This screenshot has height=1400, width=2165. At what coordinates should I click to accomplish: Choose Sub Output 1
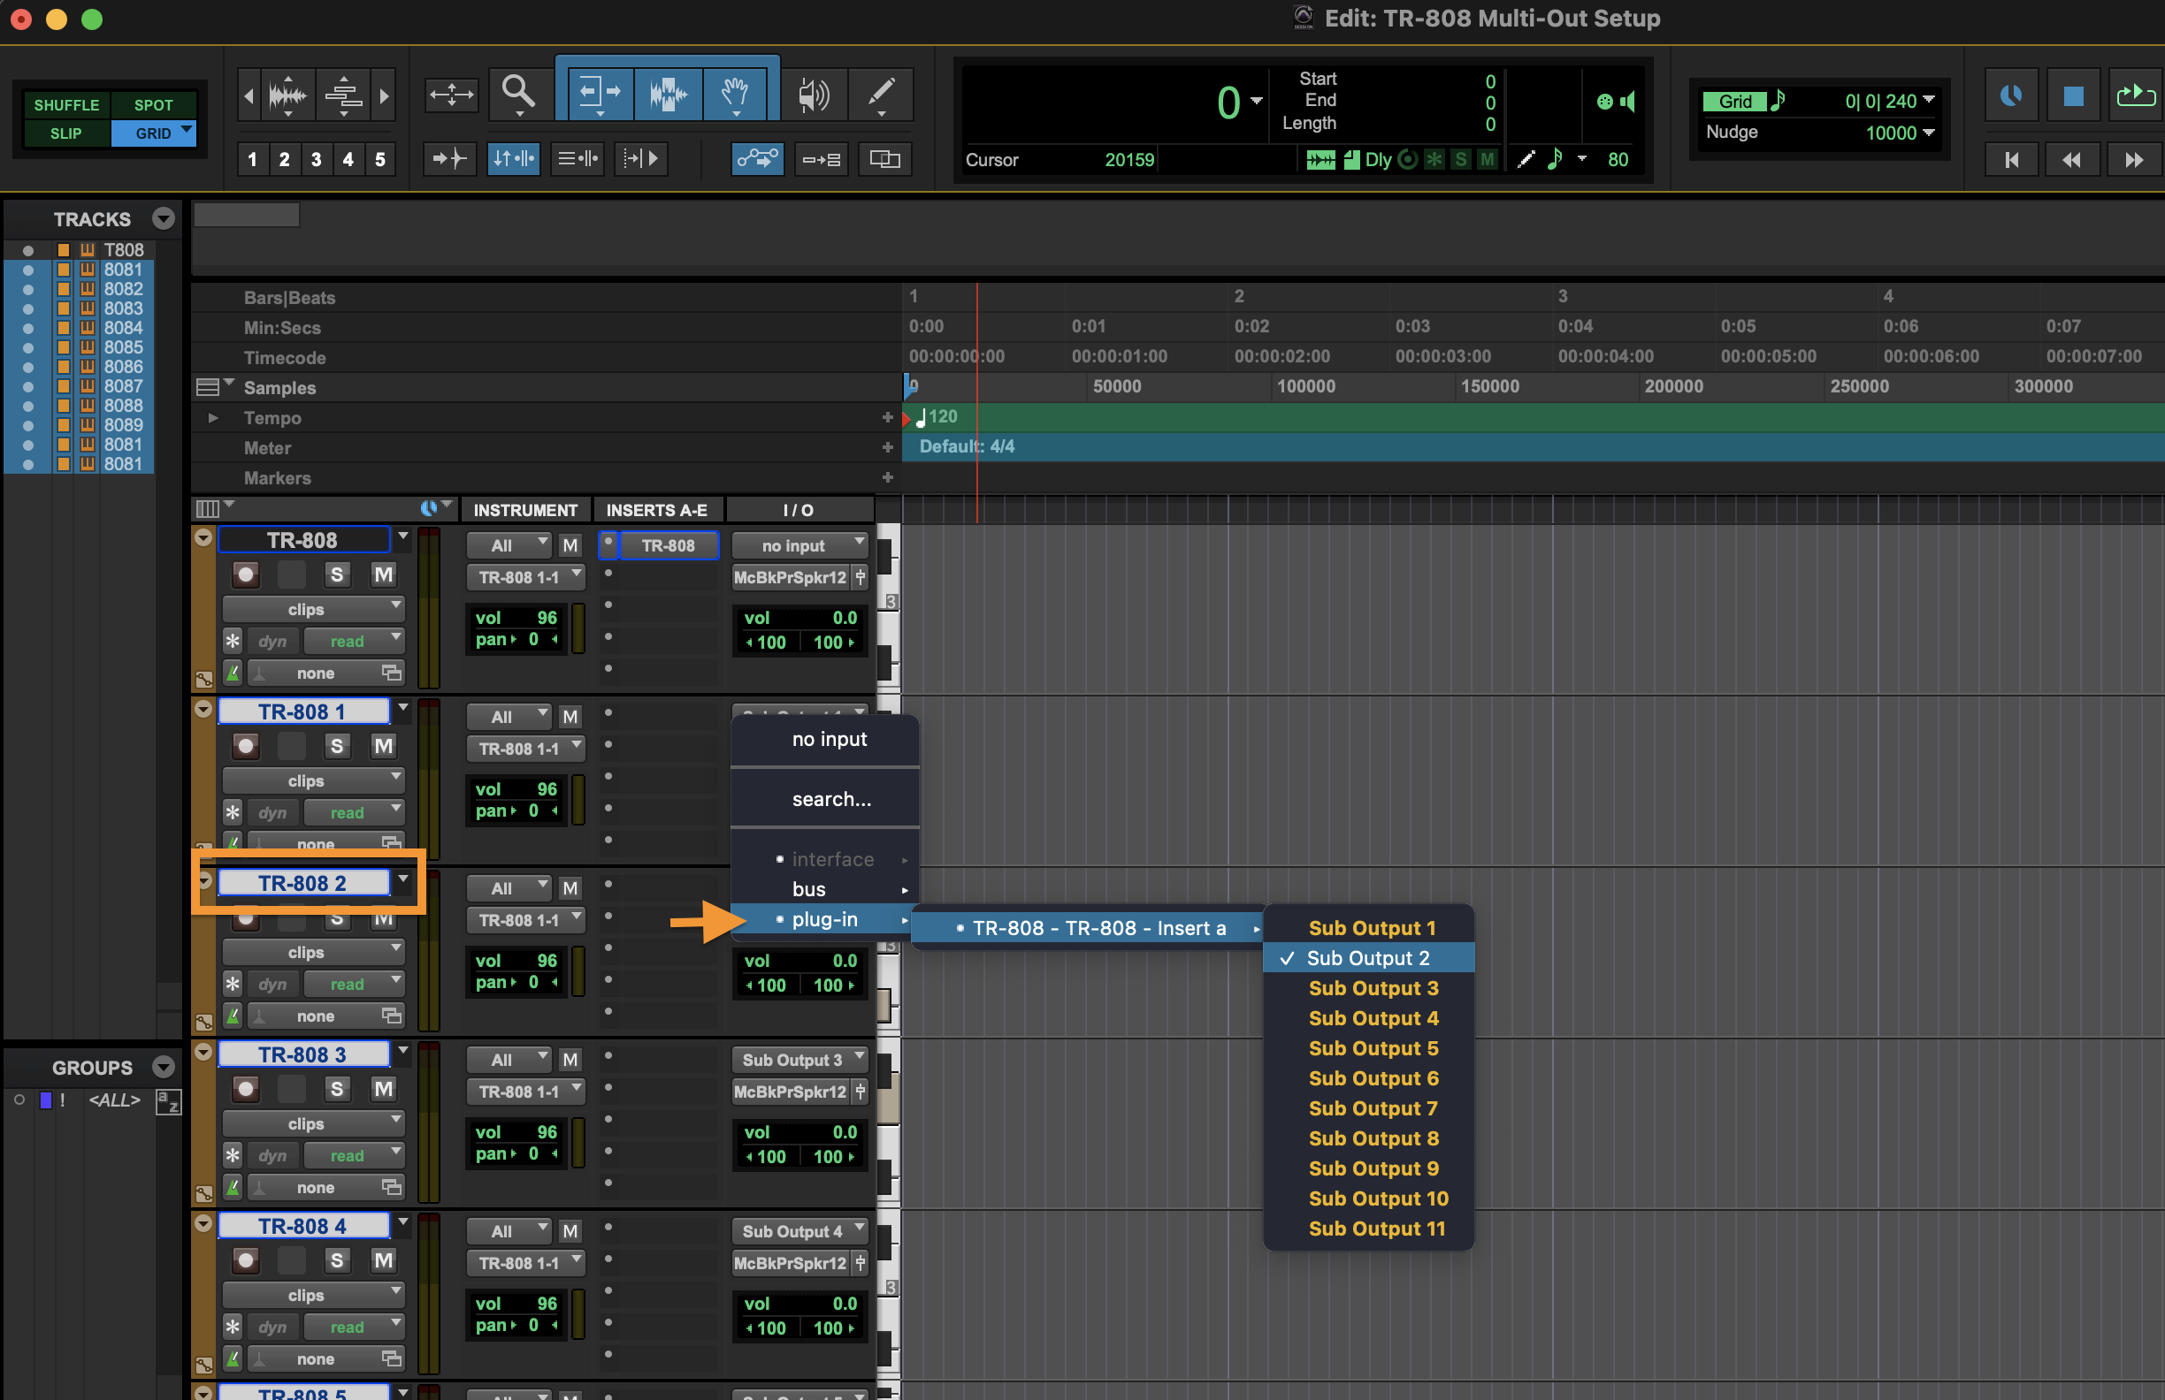coord(1369,928)
